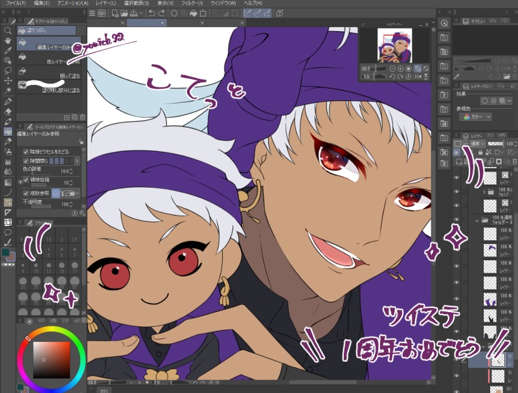Select the Eraser tool in left toolbar
Screen dimensions: 518x393
coord(8,111)
